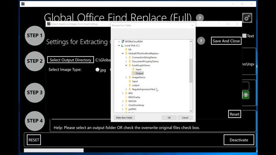Screen dimensions: 276x155
Task: Select Input folder below ImageDemo
Action: (135, 81)
